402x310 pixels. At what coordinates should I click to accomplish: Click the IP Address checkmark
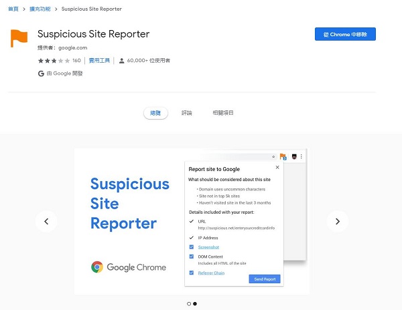tap(191, 238)
